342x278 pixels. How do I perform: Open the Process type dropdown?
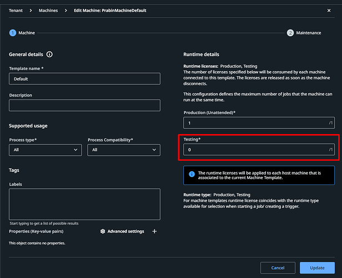(45, 150)
